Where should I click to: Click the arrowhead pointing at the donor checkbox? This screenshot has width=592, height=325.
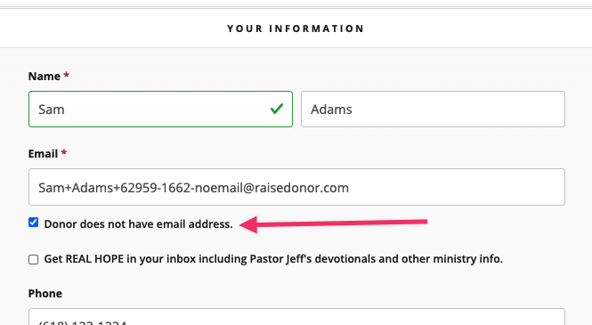(x=248, y=224)
